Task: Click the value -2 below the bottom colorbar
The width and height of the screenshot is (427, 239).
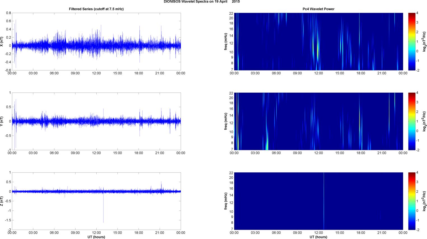Action: (x=418, y=230)
